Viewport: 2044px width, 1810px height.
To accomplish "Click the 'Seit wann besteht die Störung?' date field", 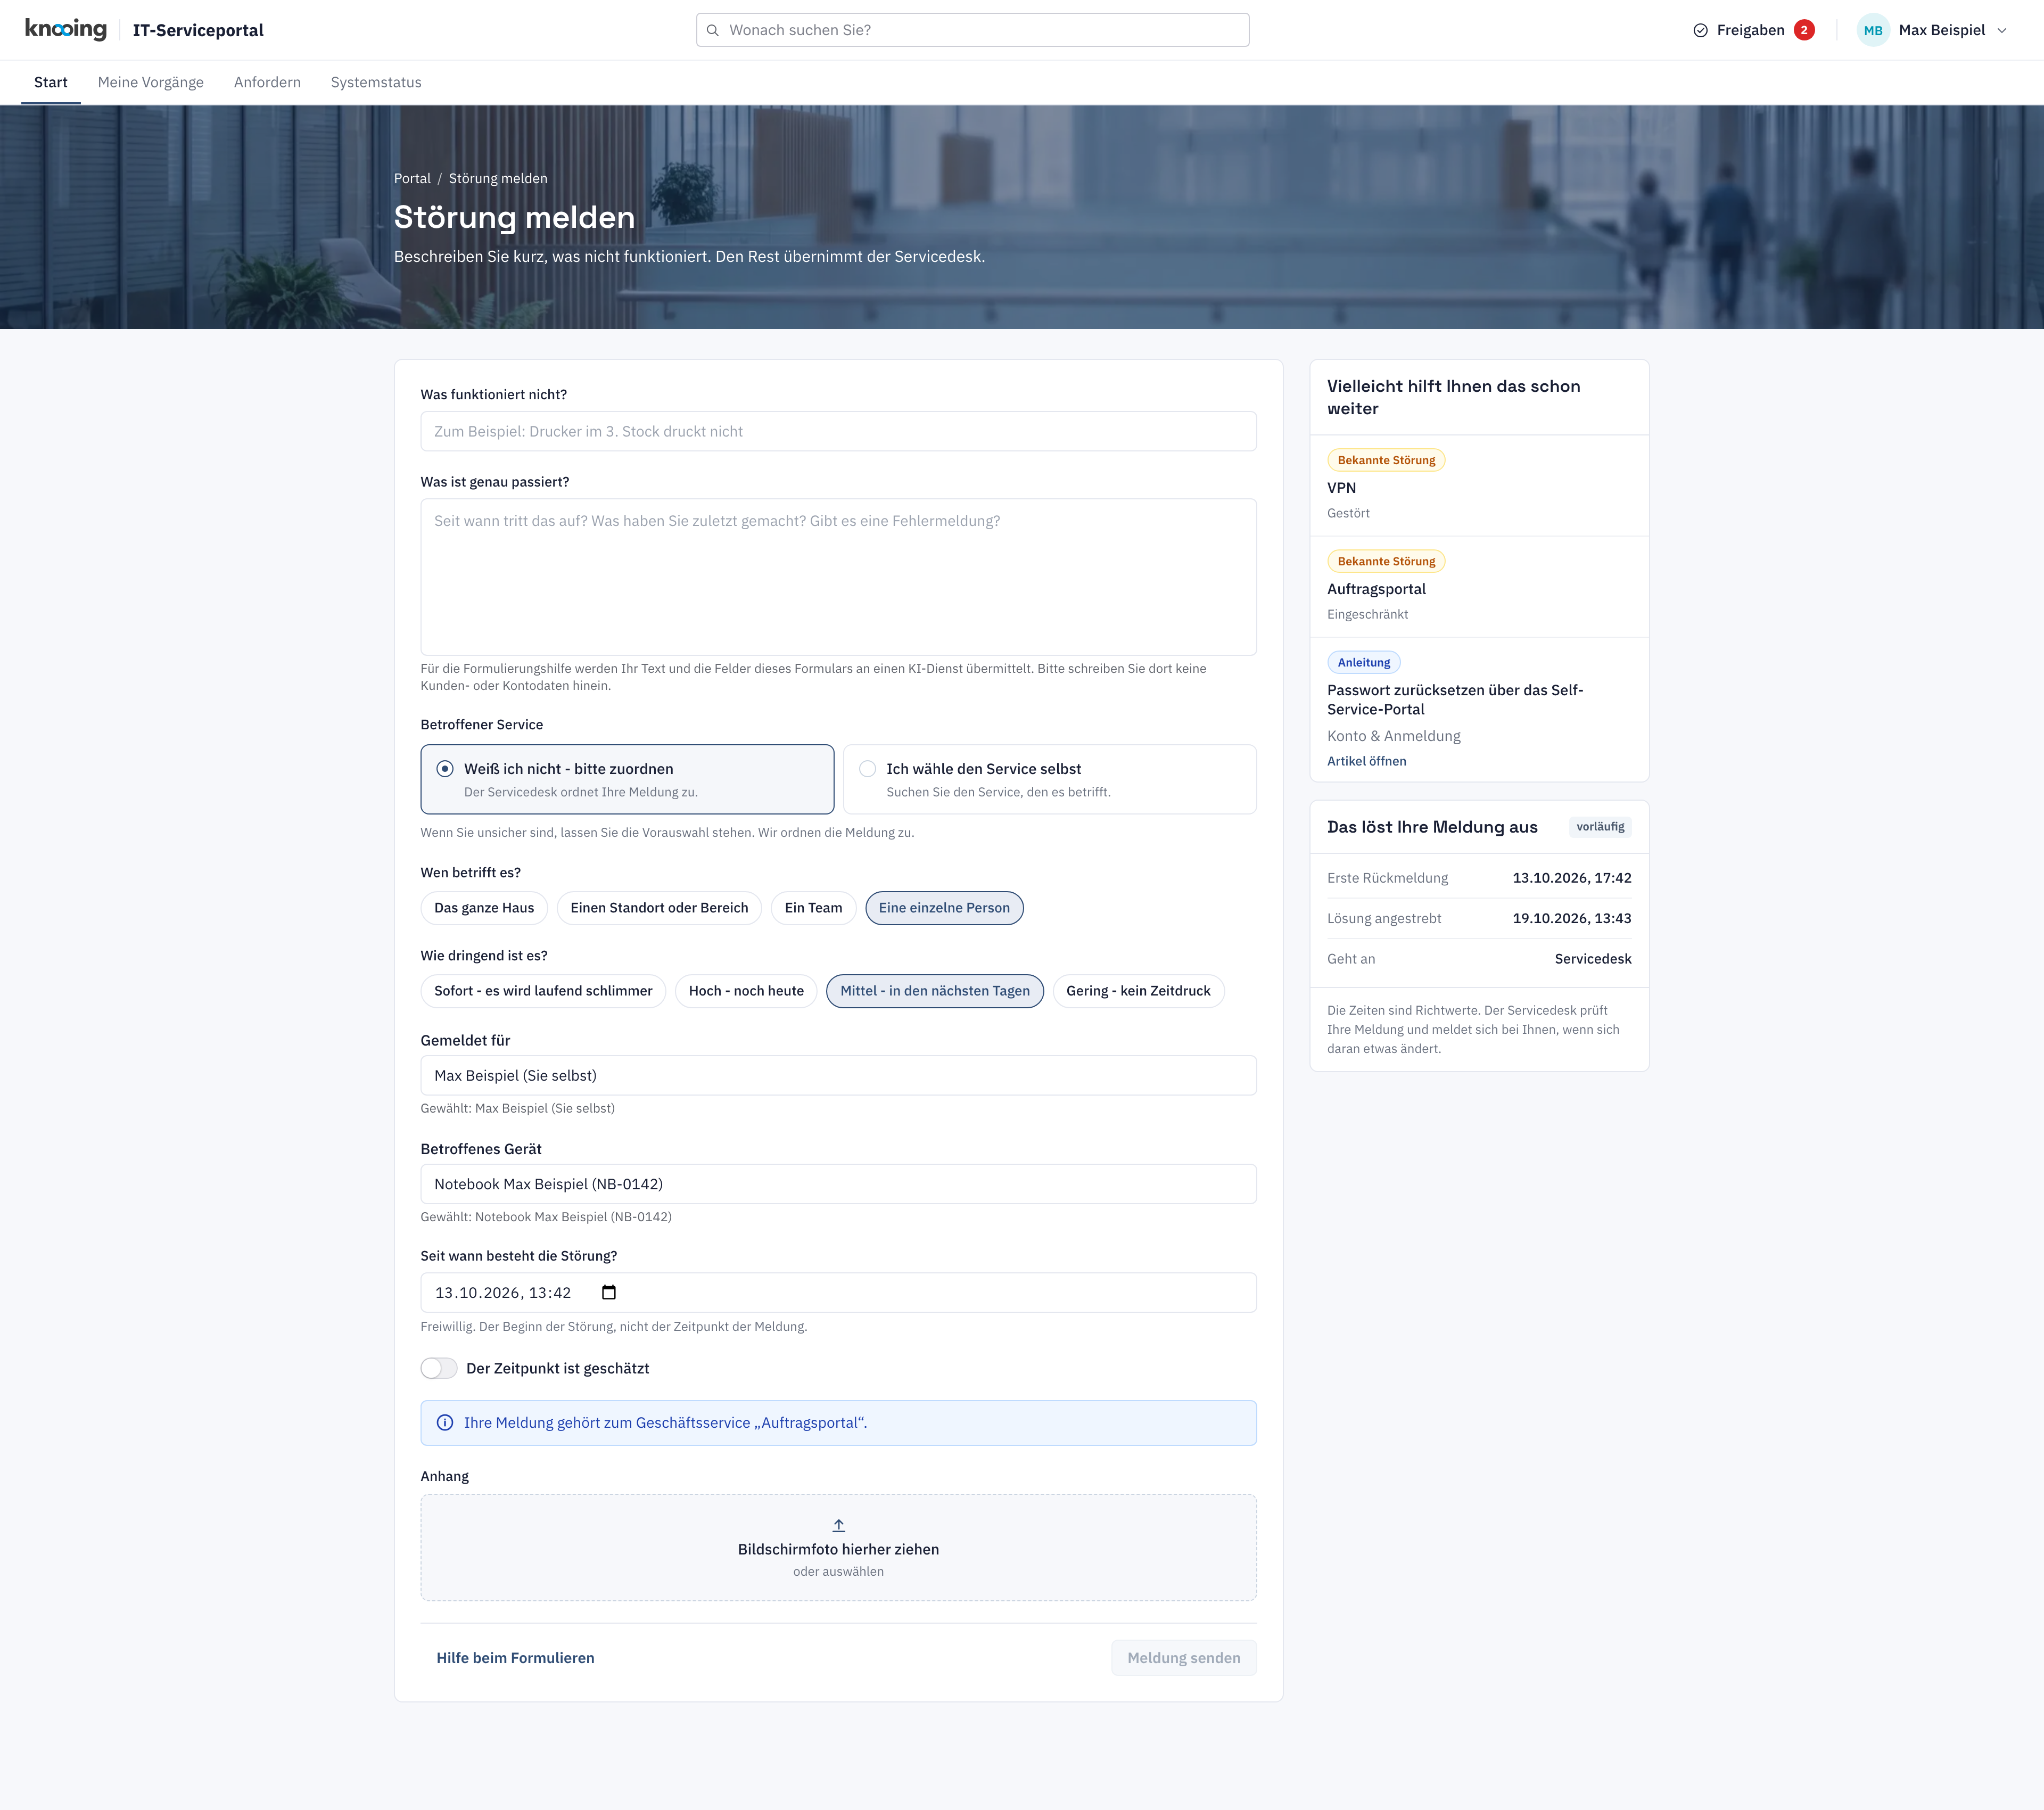I will tap(839, 1292).
